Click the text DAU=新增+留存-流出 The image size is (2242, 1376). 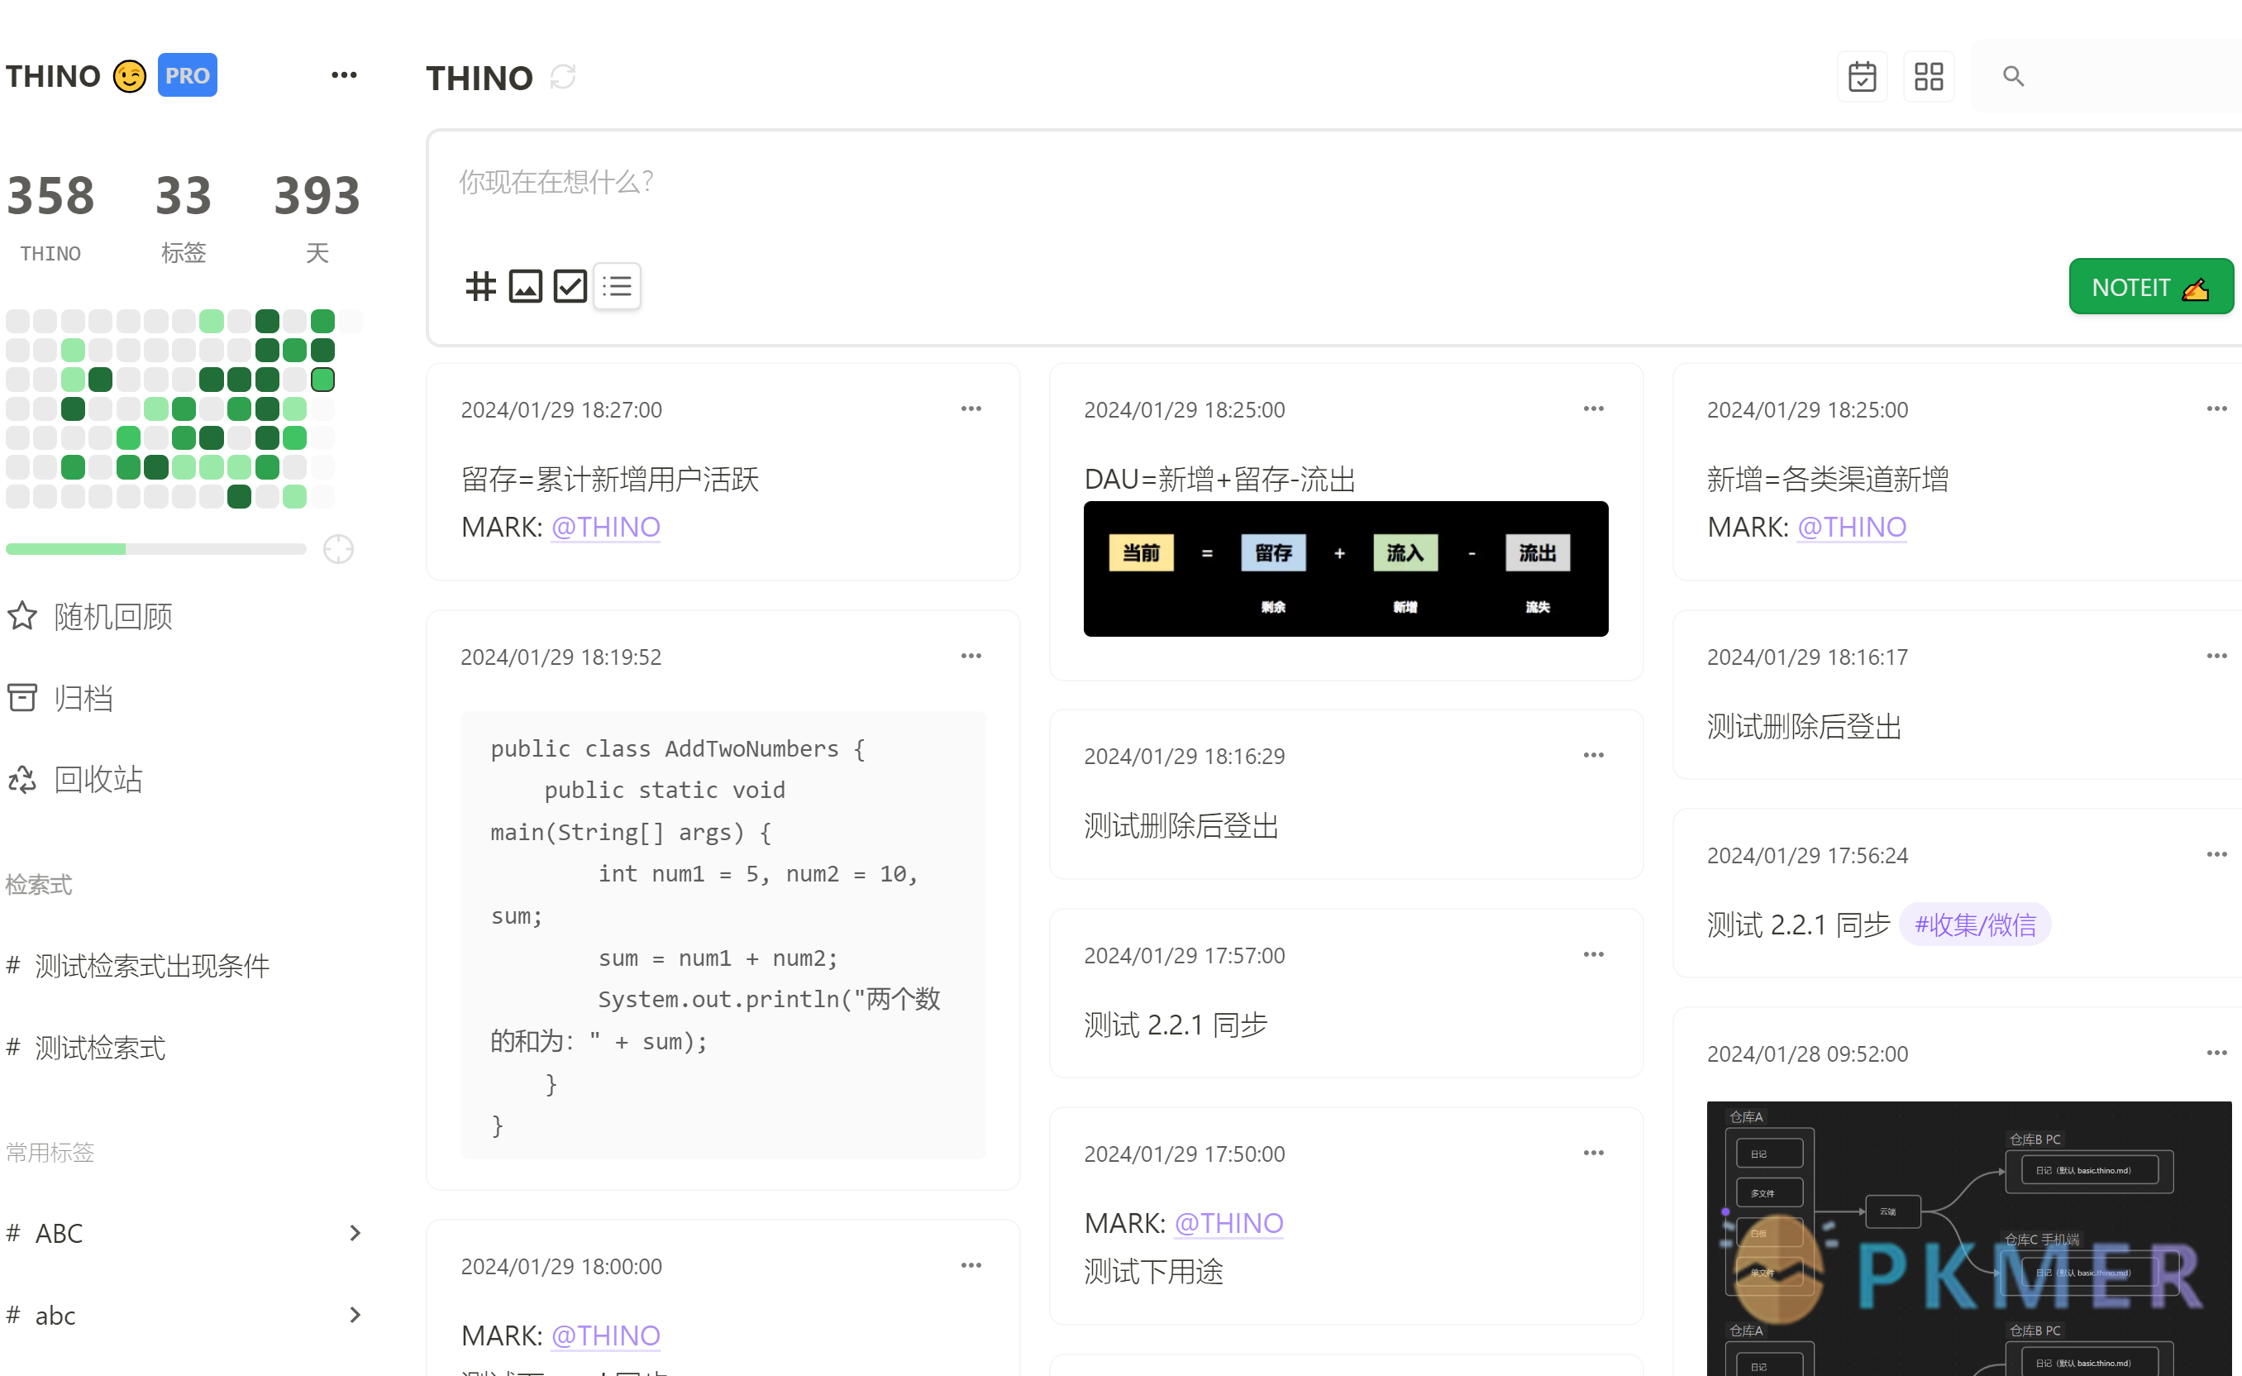point(1220,479)
